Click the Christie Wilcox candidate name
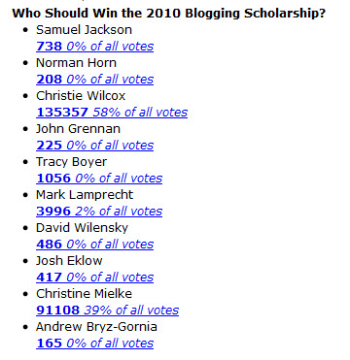Screen dimensions: 350x360 81,96
